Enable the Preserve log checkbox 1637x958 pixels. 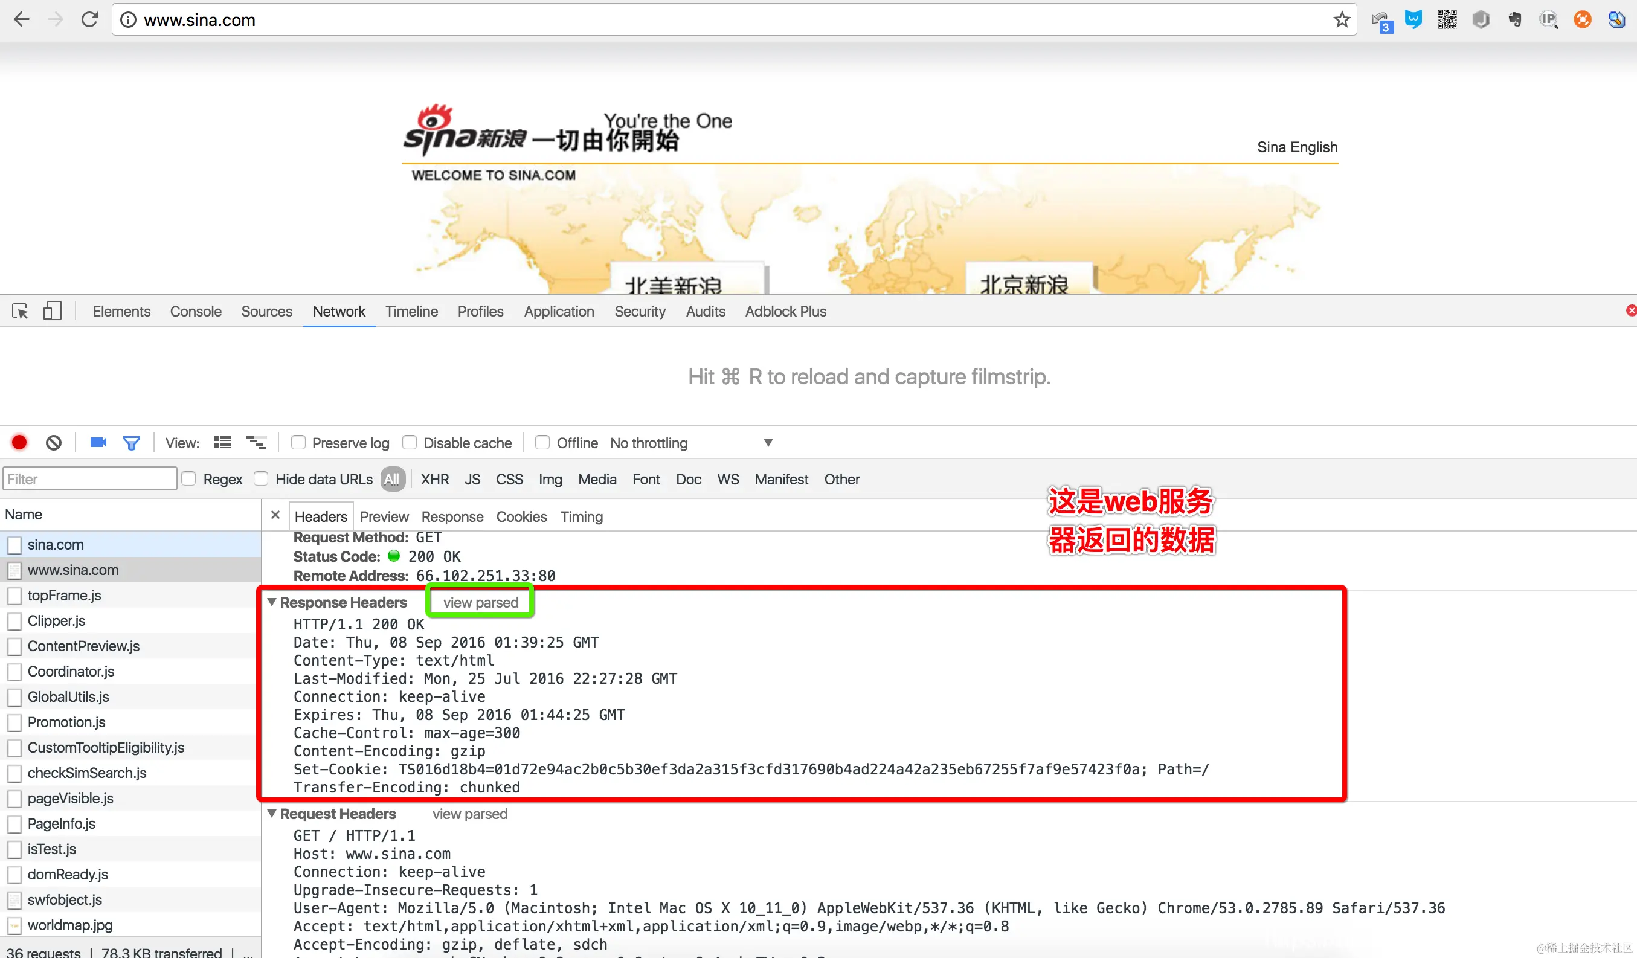[x=298, y=443]
